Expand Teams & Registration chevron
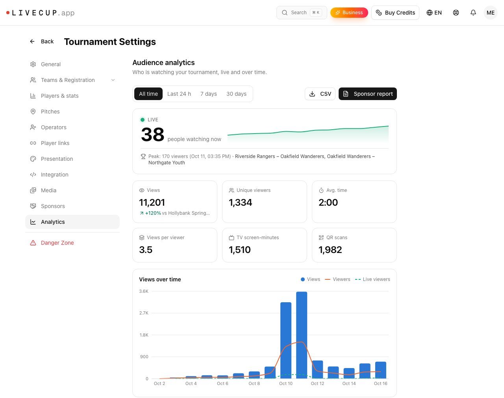 tap(113, 80)
